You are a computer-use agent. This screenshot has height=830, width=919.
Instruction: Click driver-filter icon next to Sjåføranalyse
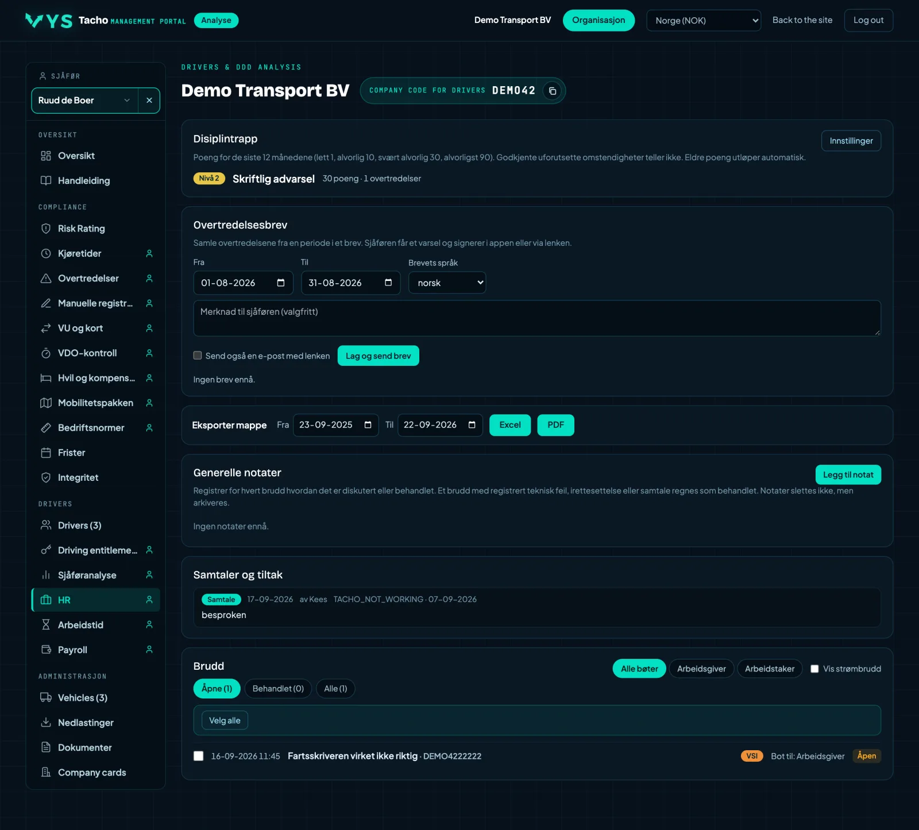pos(149,575)
